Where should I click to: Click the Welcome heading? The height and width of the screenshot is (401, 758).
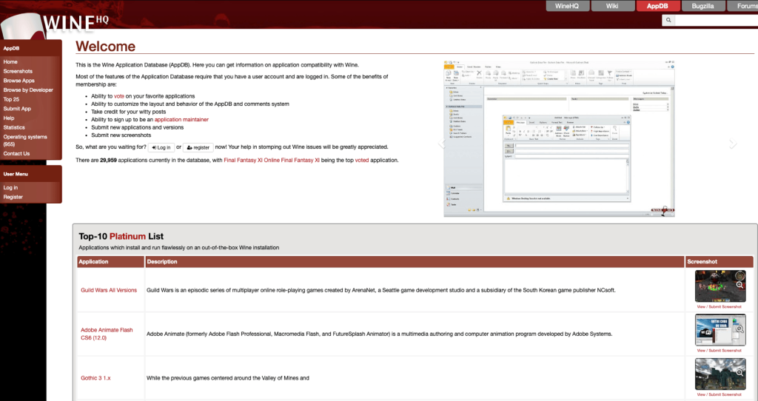tap(105, 47)
